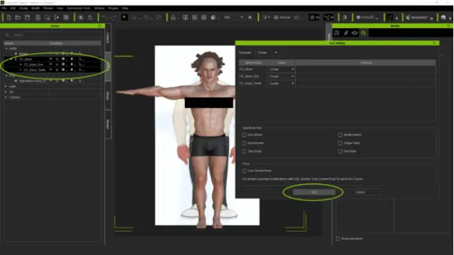Click the Open Project folder icon
Screen dimensions: 454x255
(x=18, y=18)
